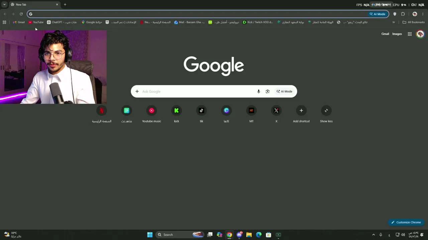Open the date and time clock
Viewport: 428px width, 240px height.
[x=413, y=235]
